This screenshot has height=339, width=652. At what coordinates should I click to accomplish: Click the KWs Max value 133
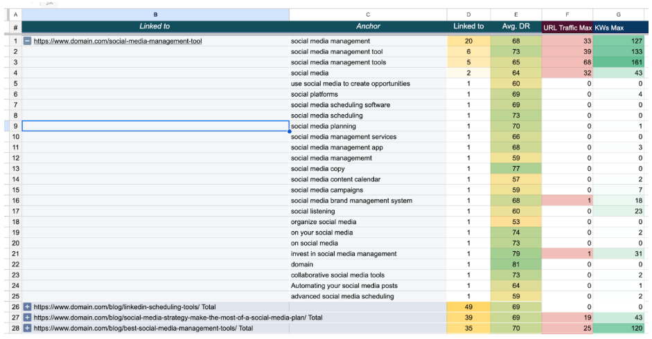[619, 51]
